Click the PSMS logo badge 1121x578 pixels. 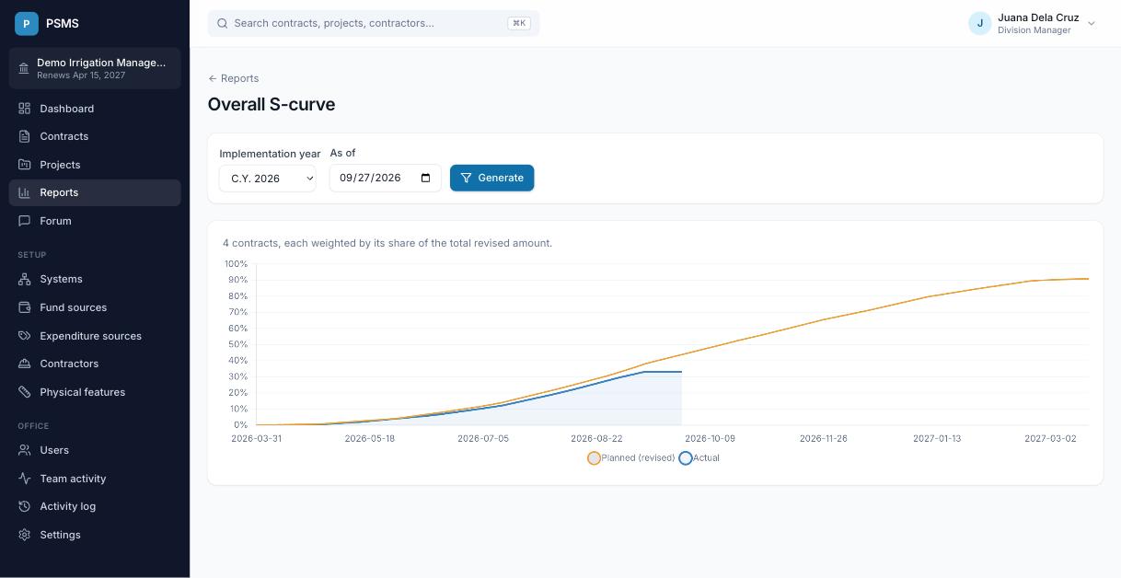pos(27,23)
